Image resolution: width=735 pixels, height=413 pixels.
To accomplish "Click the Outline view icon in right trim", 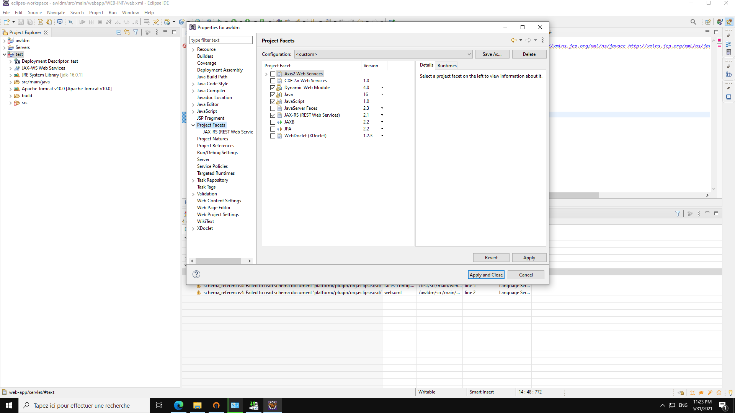I will tap(728, 44).
